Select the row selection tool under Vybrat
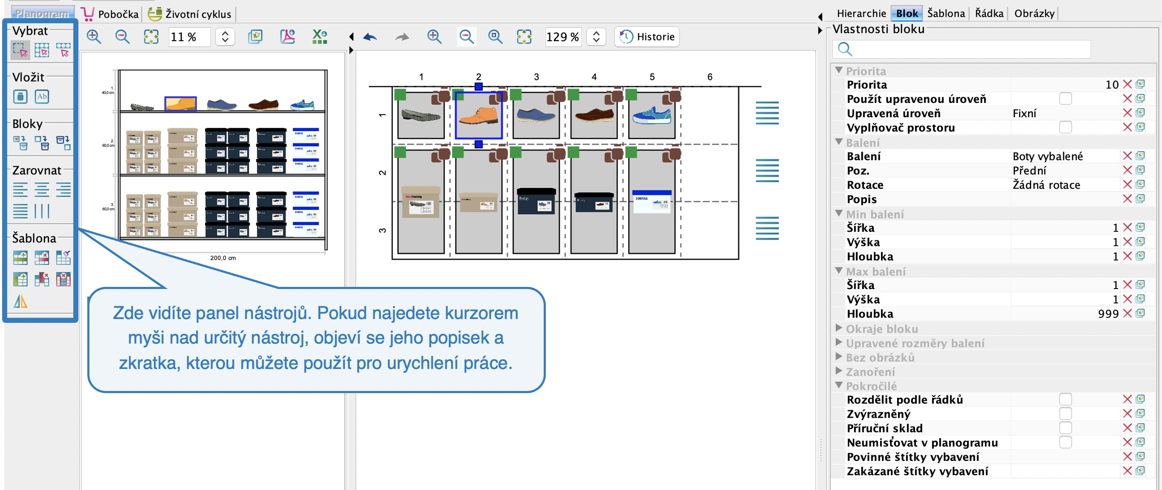This screenshot has width=1162, height=490. (63, 50)
